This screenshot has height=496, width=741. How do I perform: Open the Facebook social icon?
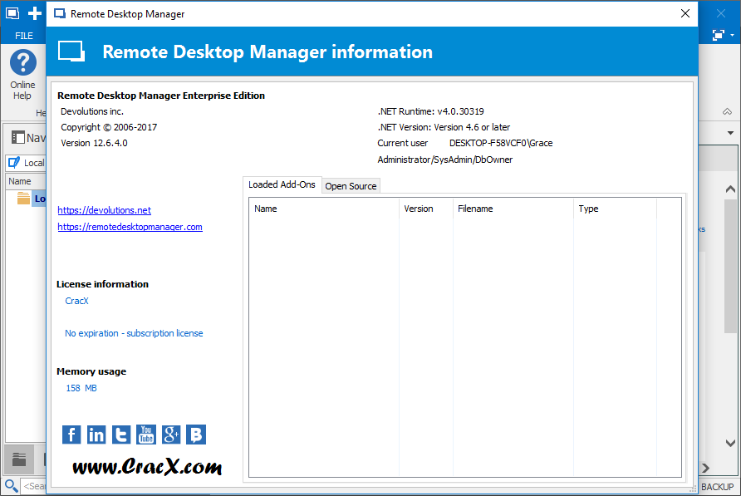(x=71, y=435)
